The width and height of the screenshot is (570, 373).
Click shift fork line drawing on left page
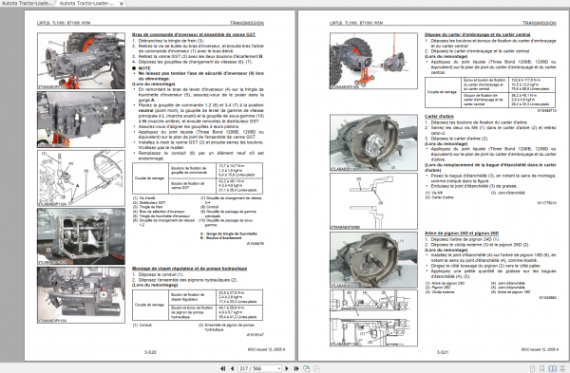[x=81, y=178]
